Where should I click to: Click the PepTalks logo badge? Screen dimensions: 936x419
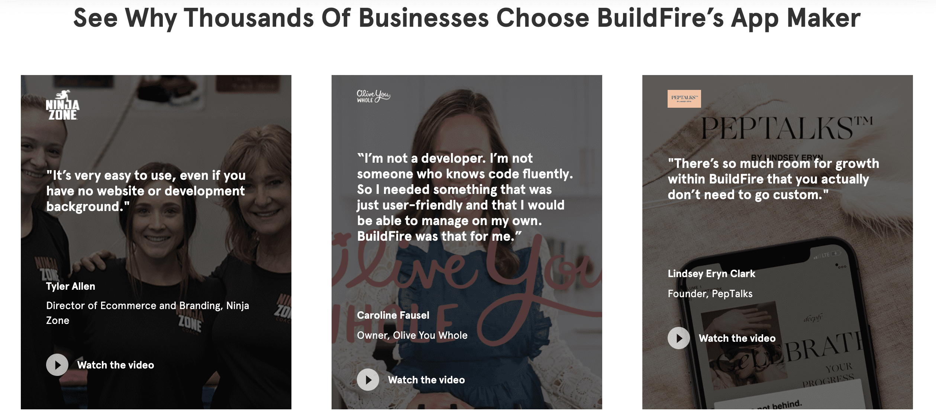[x=684, y=99]
